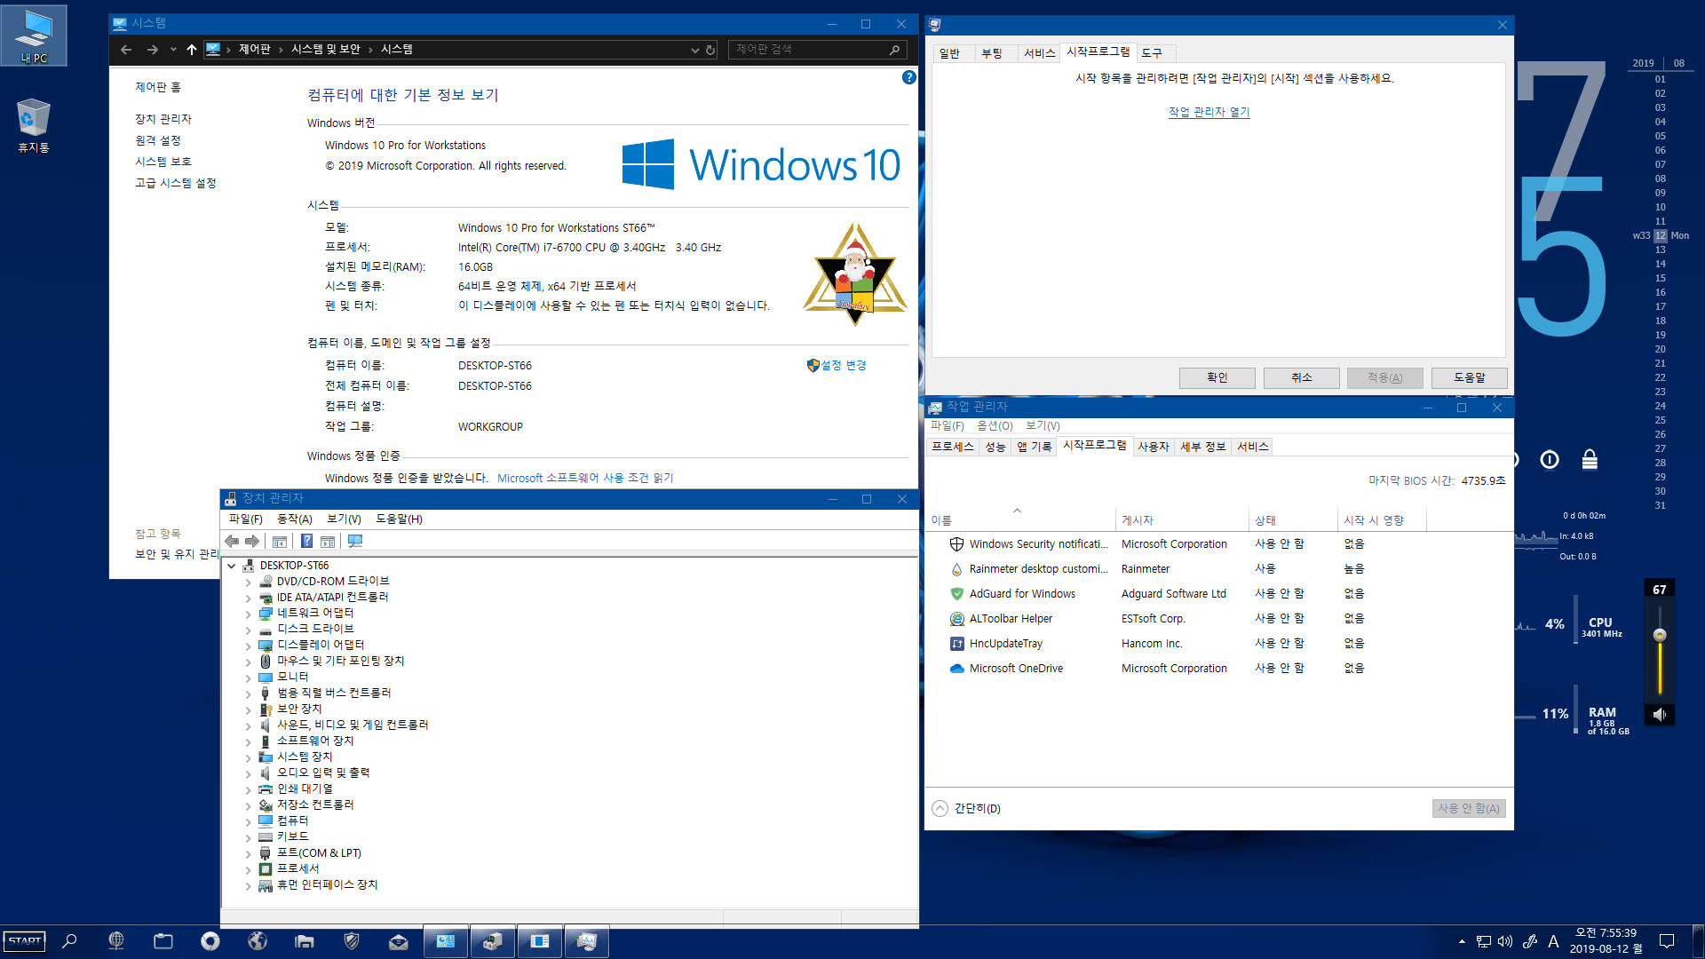Expand the 디스크 드라이브 node
Viewport: 1705px width, 959px height.
tap(248, 630)
